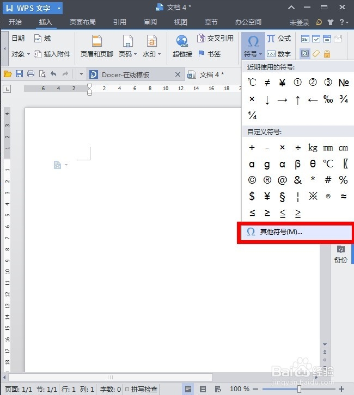The image size is (354, 395).
Task: Add a 书签 bookmark
Action: 209,54
